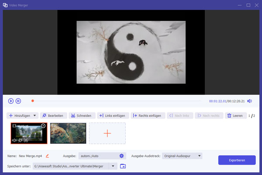
Task: Open output settings gear icon
Action: [x=121, y=156]
